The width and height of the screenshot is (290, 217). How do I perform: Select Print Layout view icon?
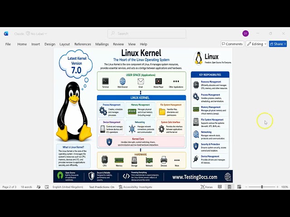[229, 187]
